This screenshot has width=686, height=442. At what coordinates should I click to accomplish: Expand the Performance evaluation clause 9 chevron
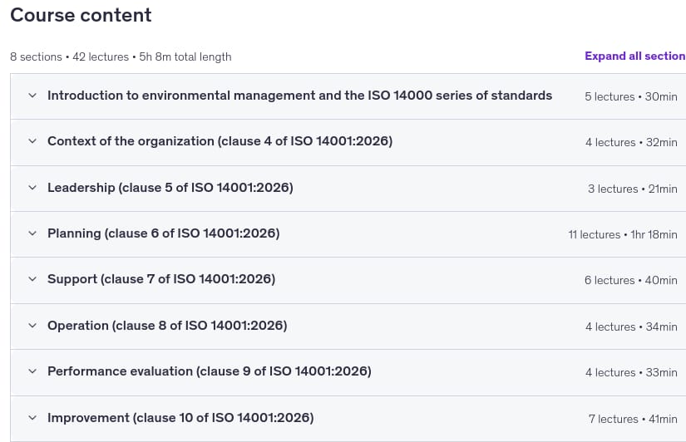click(x=32, y=371)
